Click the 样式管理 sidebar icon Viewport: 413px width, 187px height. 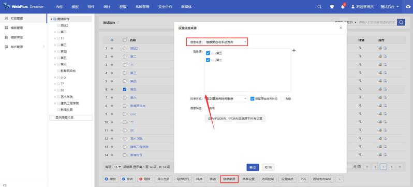pyautogui.click(x=6, y=47)
